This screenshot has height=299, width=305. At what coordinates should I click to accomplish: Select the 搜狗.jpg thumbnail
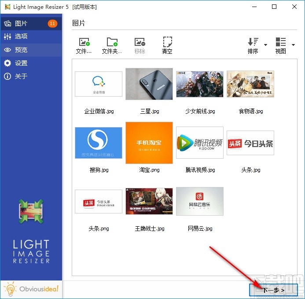pyautogui.click(x=99, y=143)
